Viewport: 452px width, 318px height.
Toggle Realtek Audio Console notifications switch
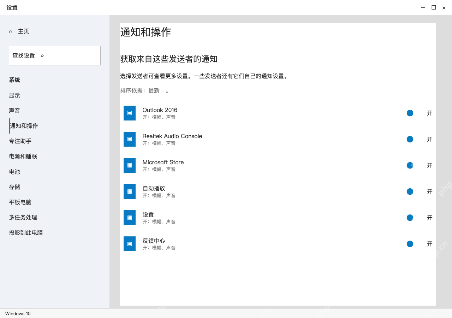click(410, 139)
